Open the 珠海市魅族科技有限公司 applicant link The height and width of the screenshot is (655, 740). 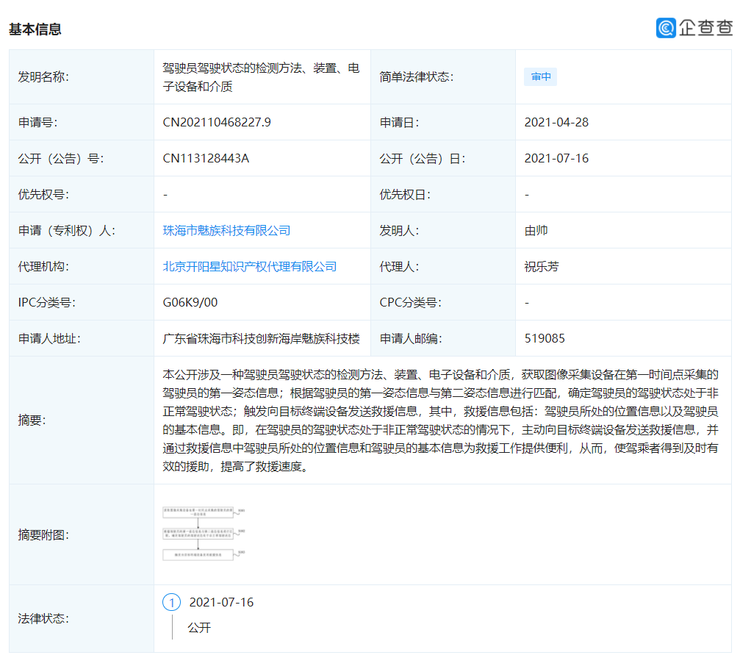pyautogui.click(x=226, y=231)
